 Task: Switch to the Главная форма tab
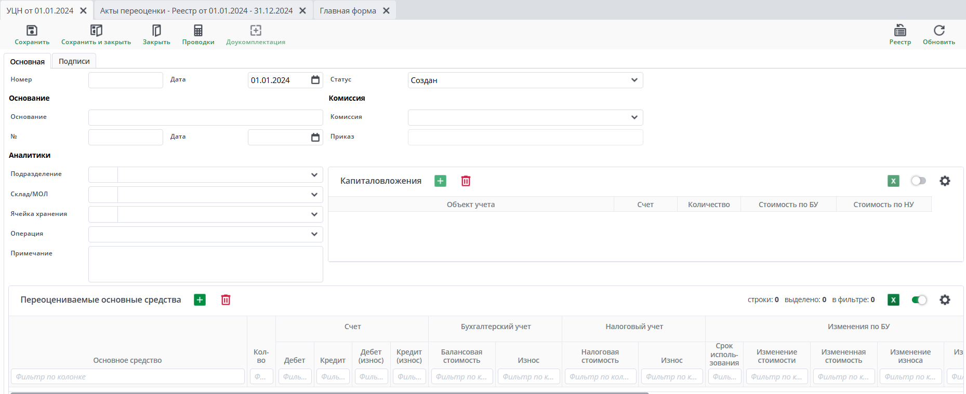(x=348, y=11)
